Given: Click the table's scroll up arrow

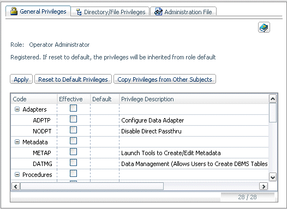Looking at the screenshot, I should point(273,99).
